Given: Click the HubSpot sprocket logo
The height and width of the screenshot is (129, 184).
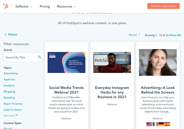Looking at the screenshot, I should coord(6,6).
